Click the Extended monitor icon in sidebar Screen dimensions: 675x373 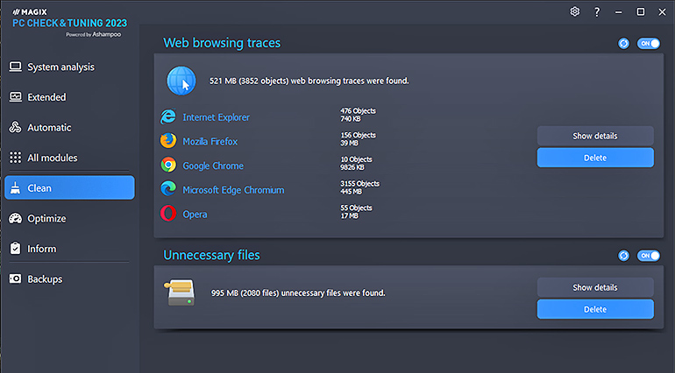click(x=16, y=97)
